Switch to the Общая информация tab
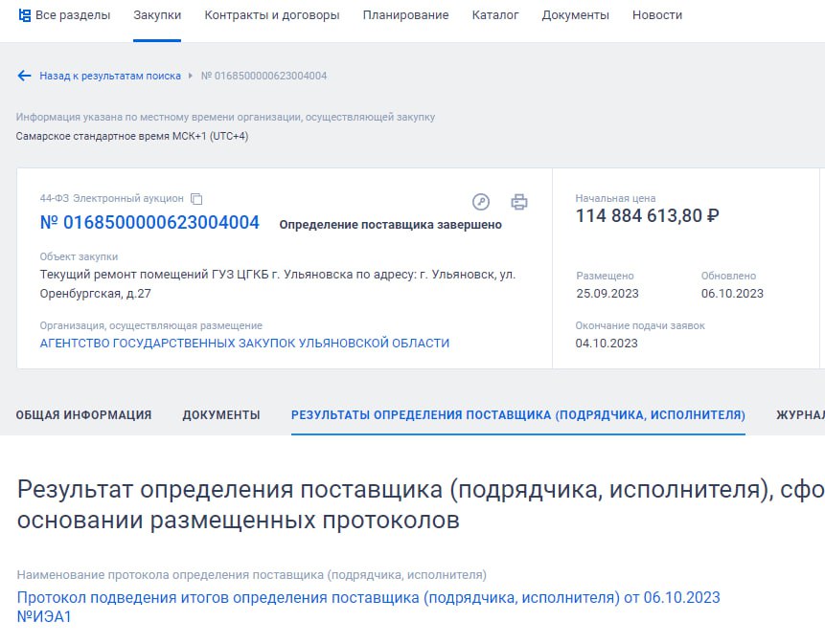The width and height of the screenshot is (825, 644). tap(84, 415)
